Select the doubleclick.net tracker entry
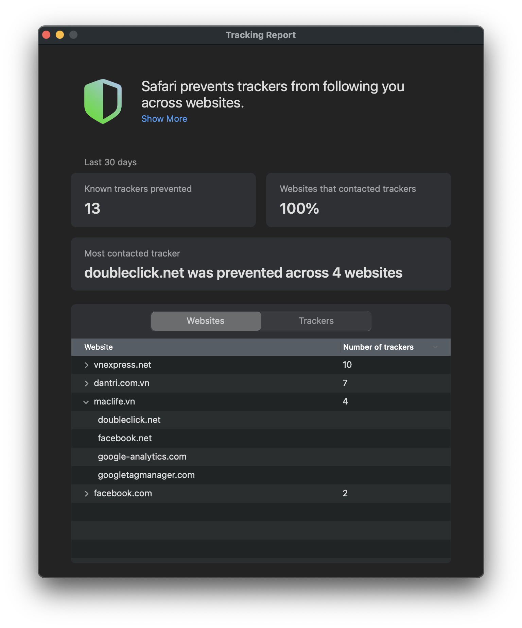522x628 pixels. click(129, 420)
